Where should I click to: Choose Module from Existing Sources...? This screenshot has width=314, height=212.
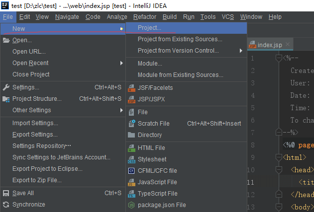180,75
